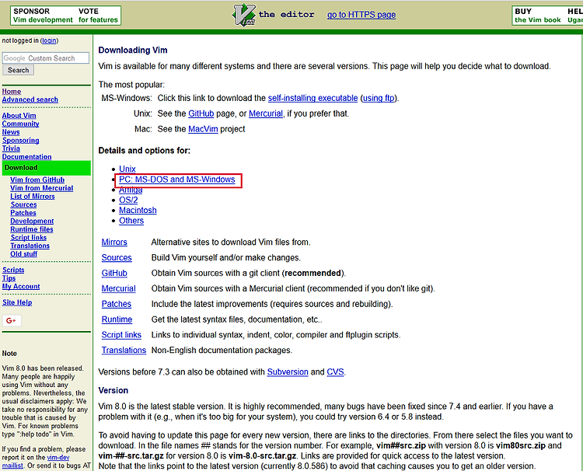The height and width of the screenshot is (471, 583).
Task: Click the using ftp link
Action: point(379,98)
